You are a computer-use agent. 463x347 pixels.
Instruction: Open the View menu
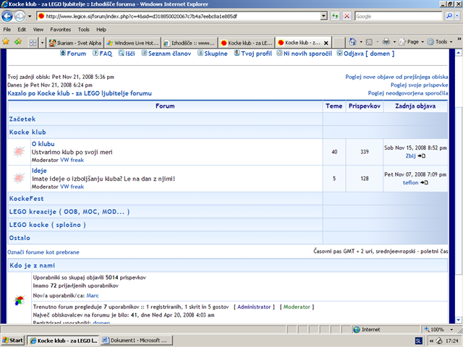click(38, 30)
